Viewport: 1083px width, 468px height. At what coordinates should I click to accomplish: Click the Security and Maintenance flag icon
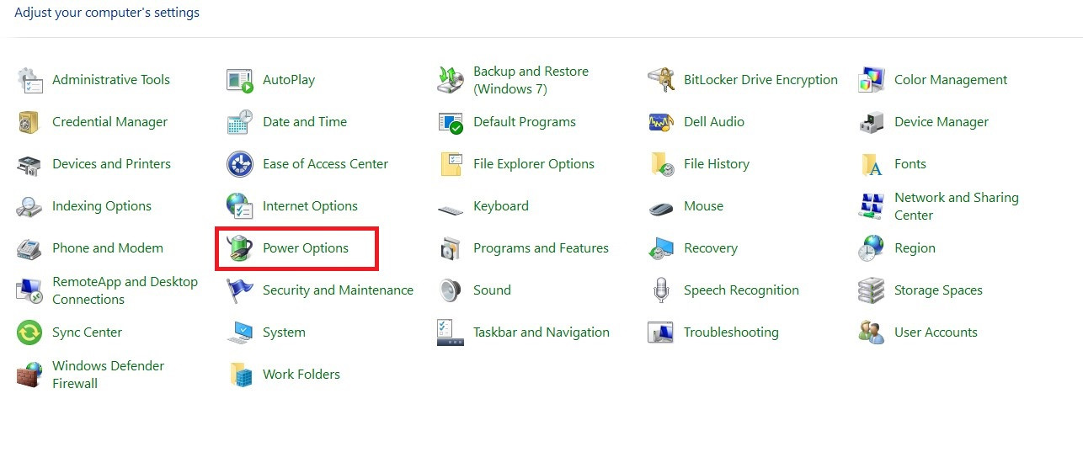click(x=240, y=290)
